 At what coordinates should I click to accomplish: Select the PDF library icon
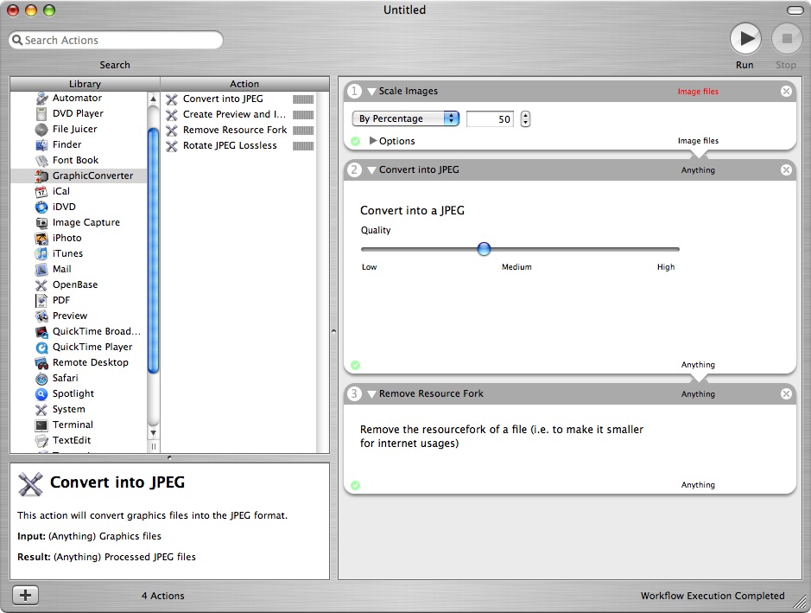click(x=41, y=300)
